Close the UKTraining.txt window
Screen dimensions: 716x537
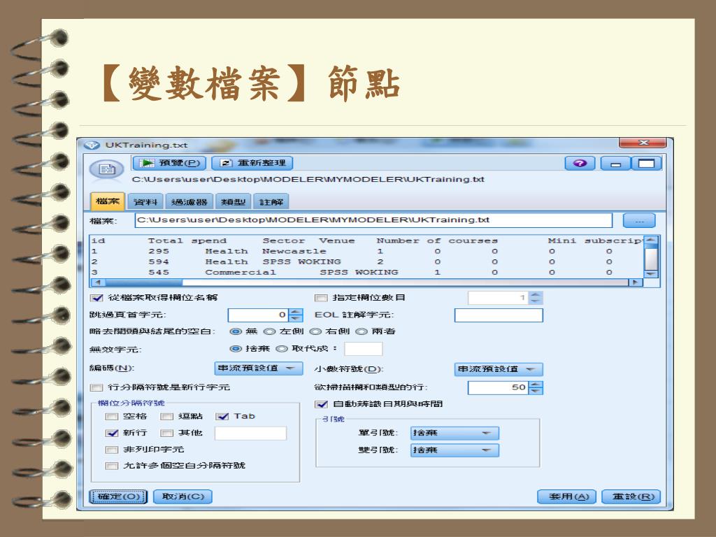pyautogui.click(x=643, y=143)
